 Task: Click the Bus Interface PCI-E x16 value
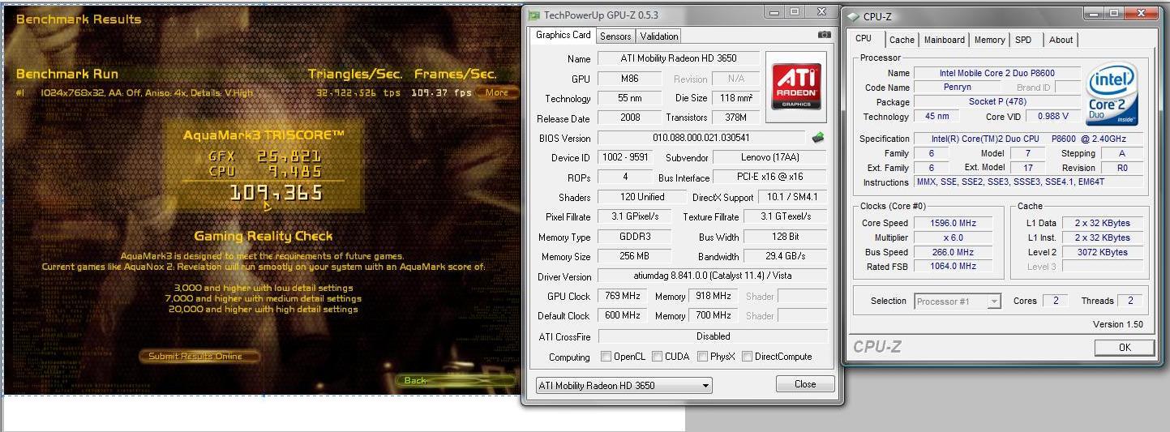(x=770, y=178)
